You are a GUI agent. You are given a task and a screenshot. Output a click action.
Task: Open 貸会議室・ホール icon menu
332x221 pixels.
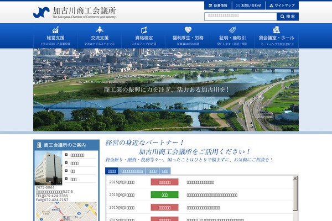276,30
